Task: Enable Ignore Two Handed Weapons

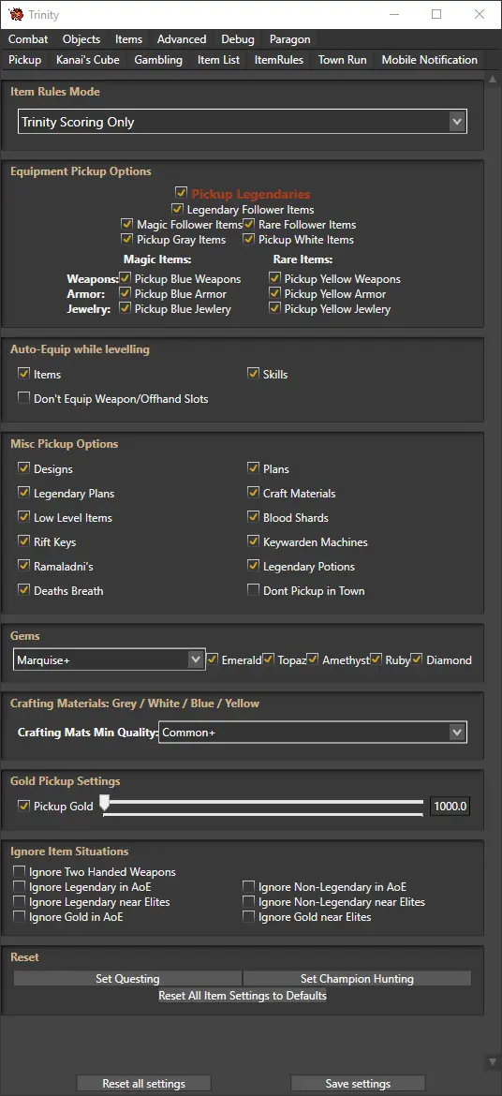Action: pyautogui.click(x=19, y=871)
